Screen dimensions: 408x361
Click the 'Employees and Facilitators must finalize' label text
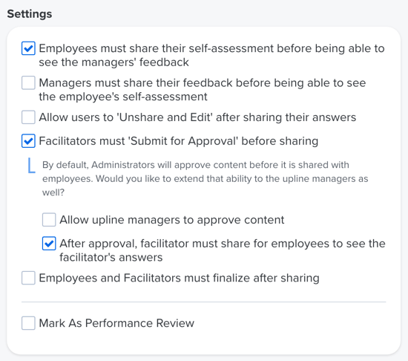(179, 278)
